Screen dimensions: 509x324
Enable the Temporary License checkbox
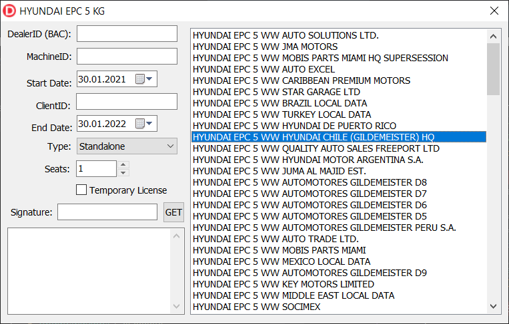pos(81,190)
